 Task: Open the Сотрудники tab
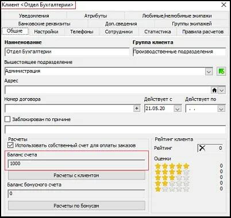[x=119, y=32]
